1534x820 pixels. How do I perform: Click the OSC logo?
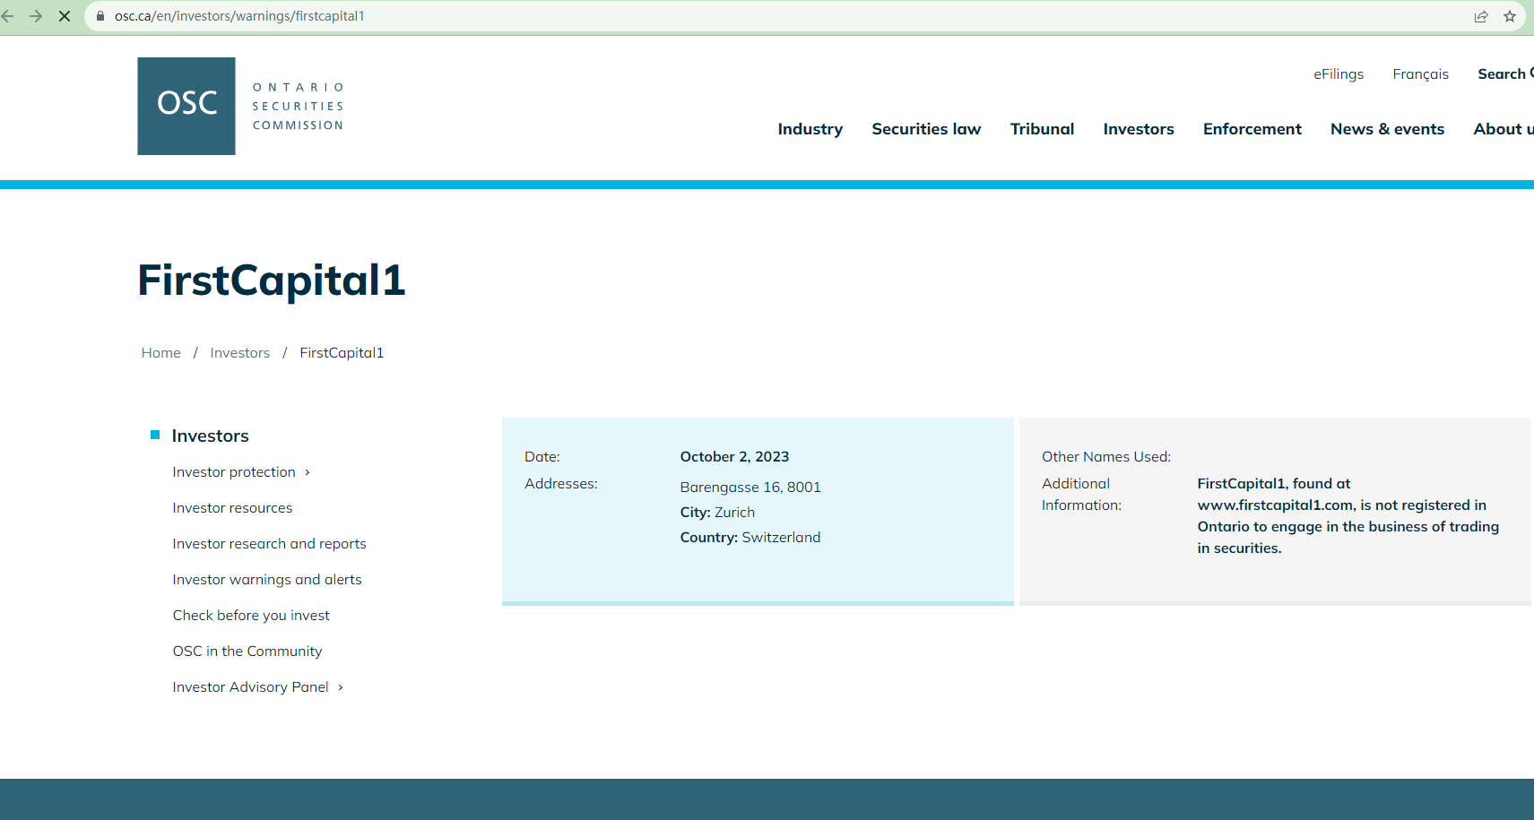pos(186,106)
